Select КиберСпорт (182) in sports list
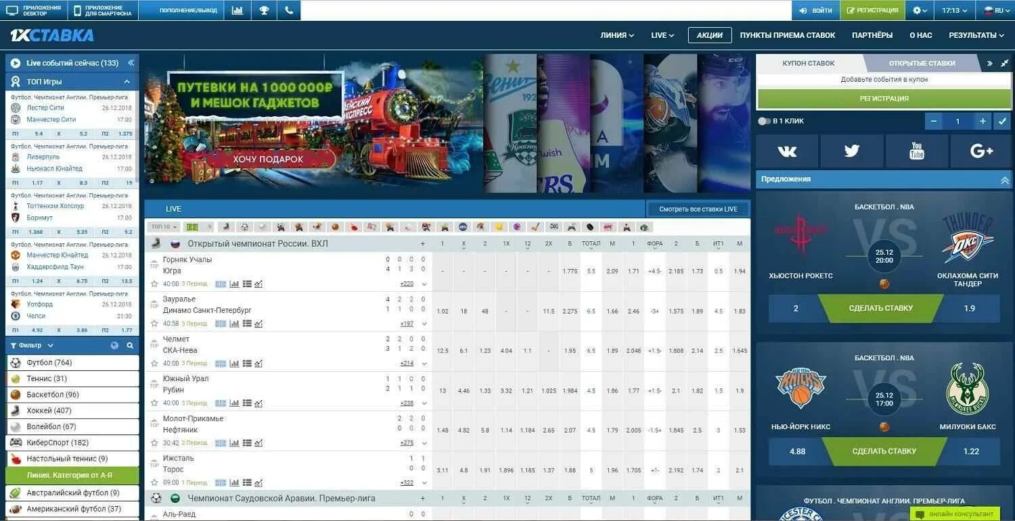Image resolution: width=1015 pixels, height=521 pixels. coord(72,443)
